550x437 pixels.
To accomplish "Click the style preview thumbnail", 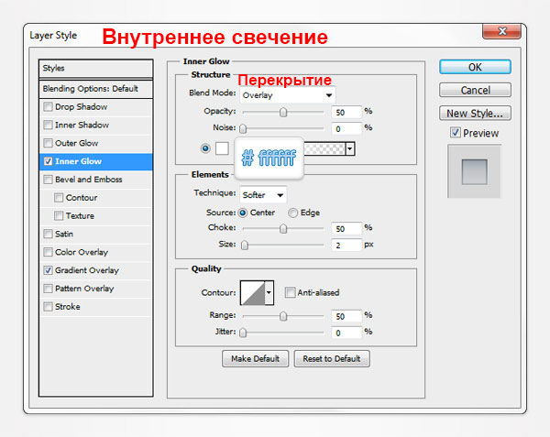I will point(474,171).
